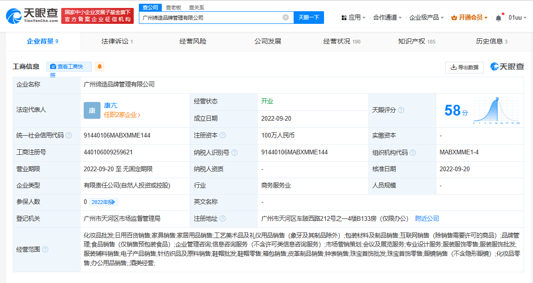
Task: Click help icon beside 统一社会信用代码
Action: click(69, 135)
